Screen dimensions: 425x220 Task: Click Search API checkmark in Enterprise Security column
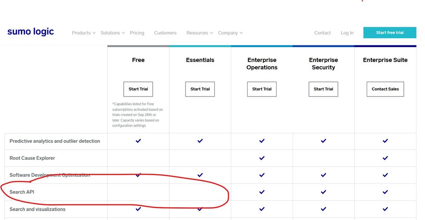pyautogui.click(x=323, y=192)
